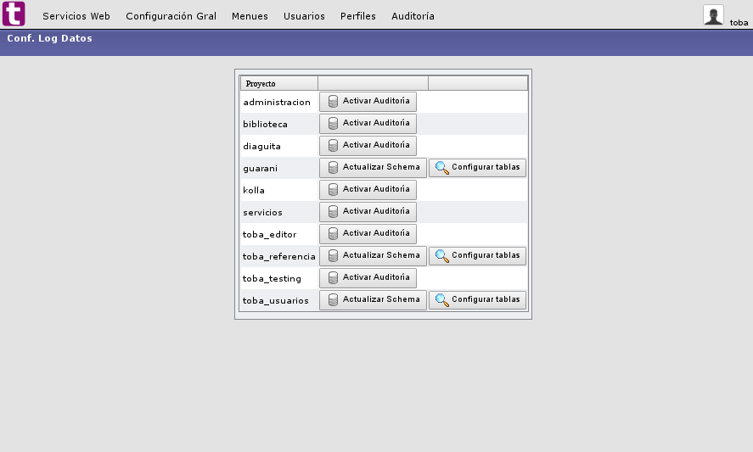
Task: Open the Usuarios menu
Action: 304,16
